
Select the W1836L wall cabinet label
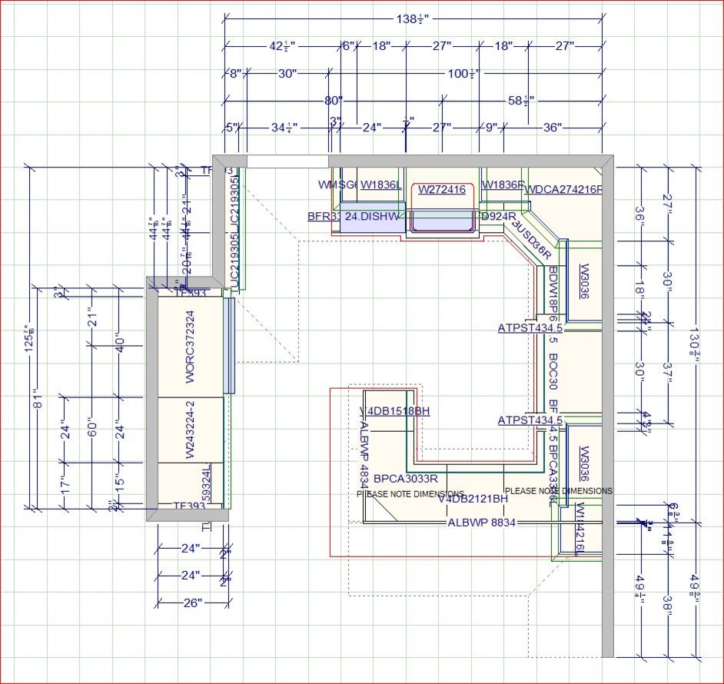pos(381,184)
